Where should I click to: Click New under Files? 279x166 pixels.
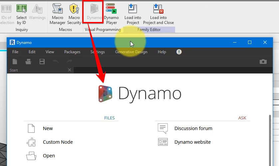(x=48, y=128)
